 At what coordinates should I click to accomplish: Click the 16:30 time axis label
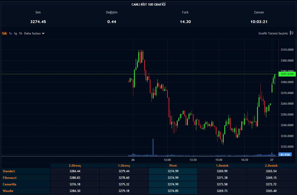click(x=244, y=160)
